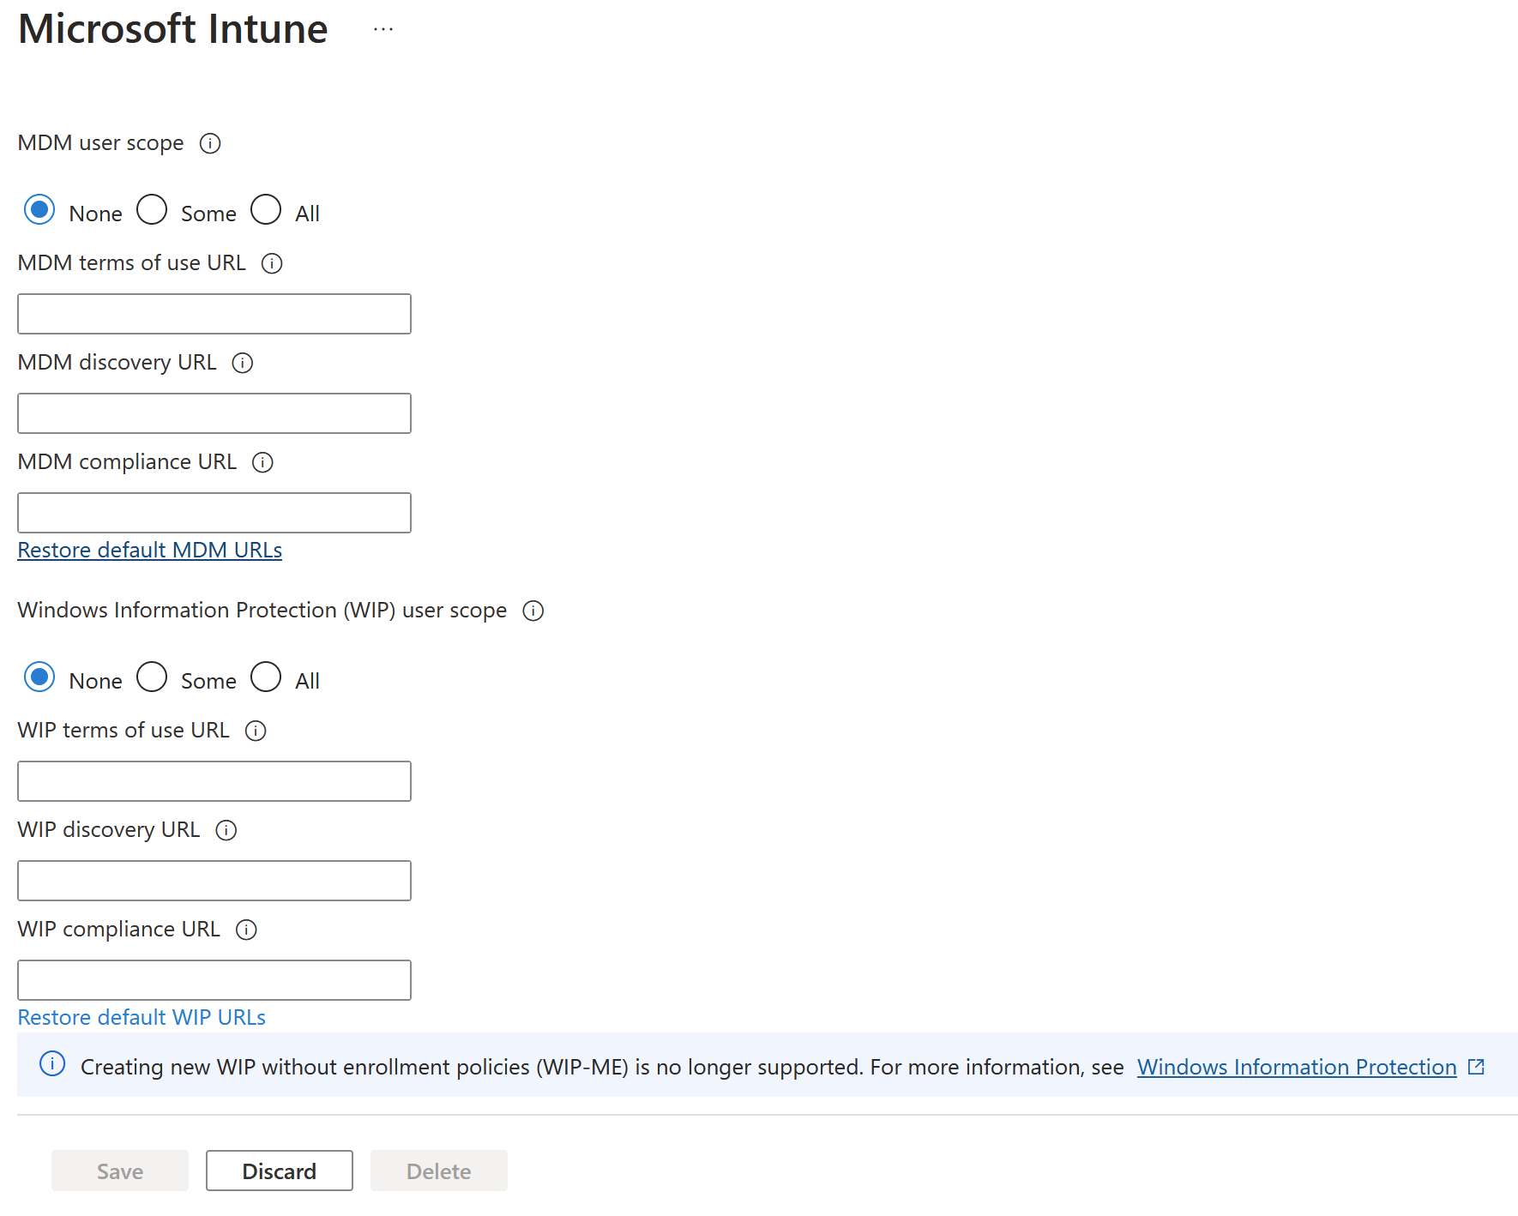The width and height of the screenshot is (1518, 1216).
Task: Click the 'Creating new WIP without enrollment policies' notice text
Action: (x=602, y=1067)
